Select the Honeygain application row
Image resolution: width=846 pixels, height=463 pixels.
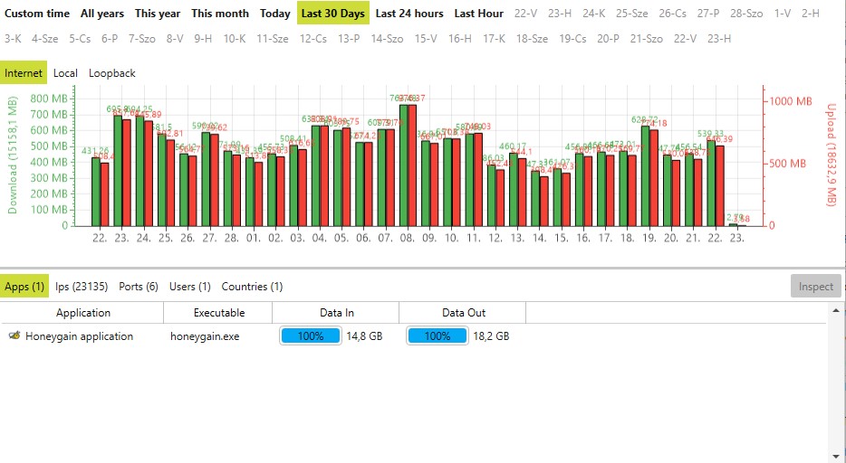[x=79, y=336]
